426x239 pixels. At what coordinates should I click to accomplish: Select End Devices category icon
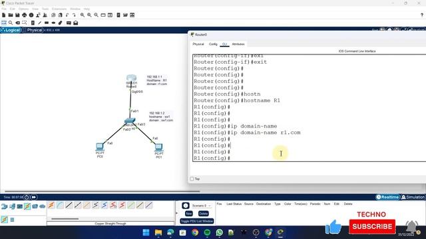pyautogui.click(x=12, y=206)
